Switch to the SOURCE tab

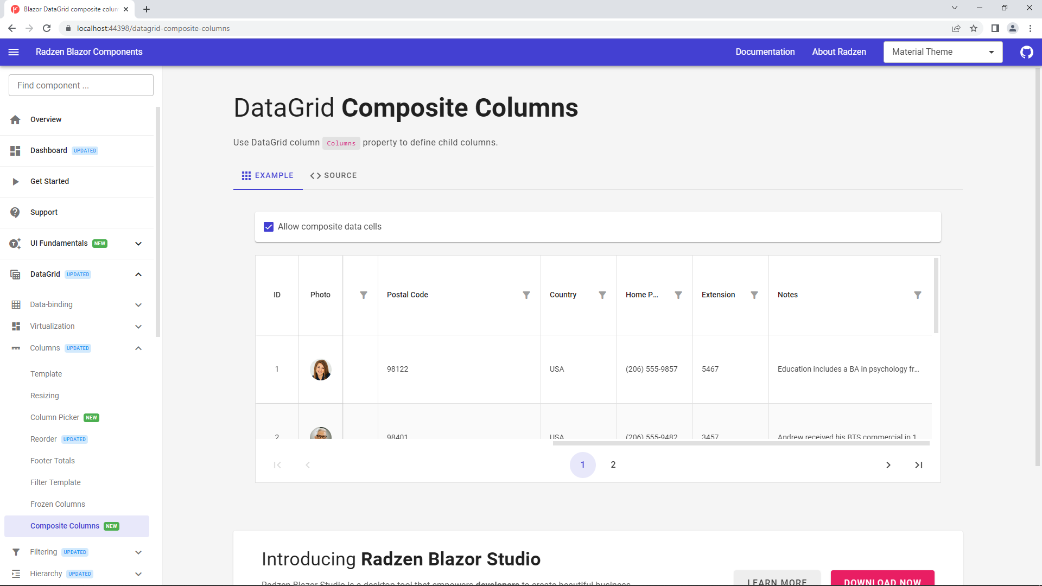click(x=333, y=176)
